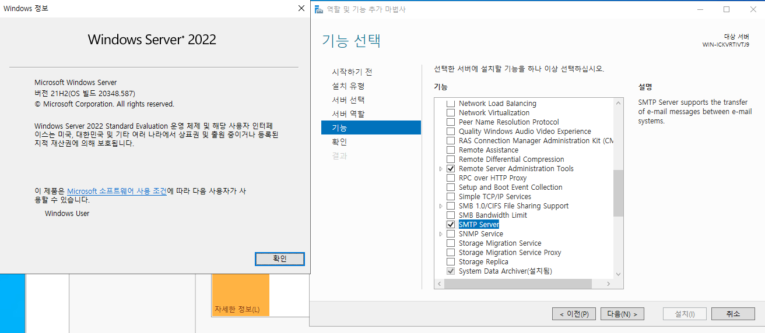Tick Quality Windows Audio Video Experience checkbox

tap(450, 132)
